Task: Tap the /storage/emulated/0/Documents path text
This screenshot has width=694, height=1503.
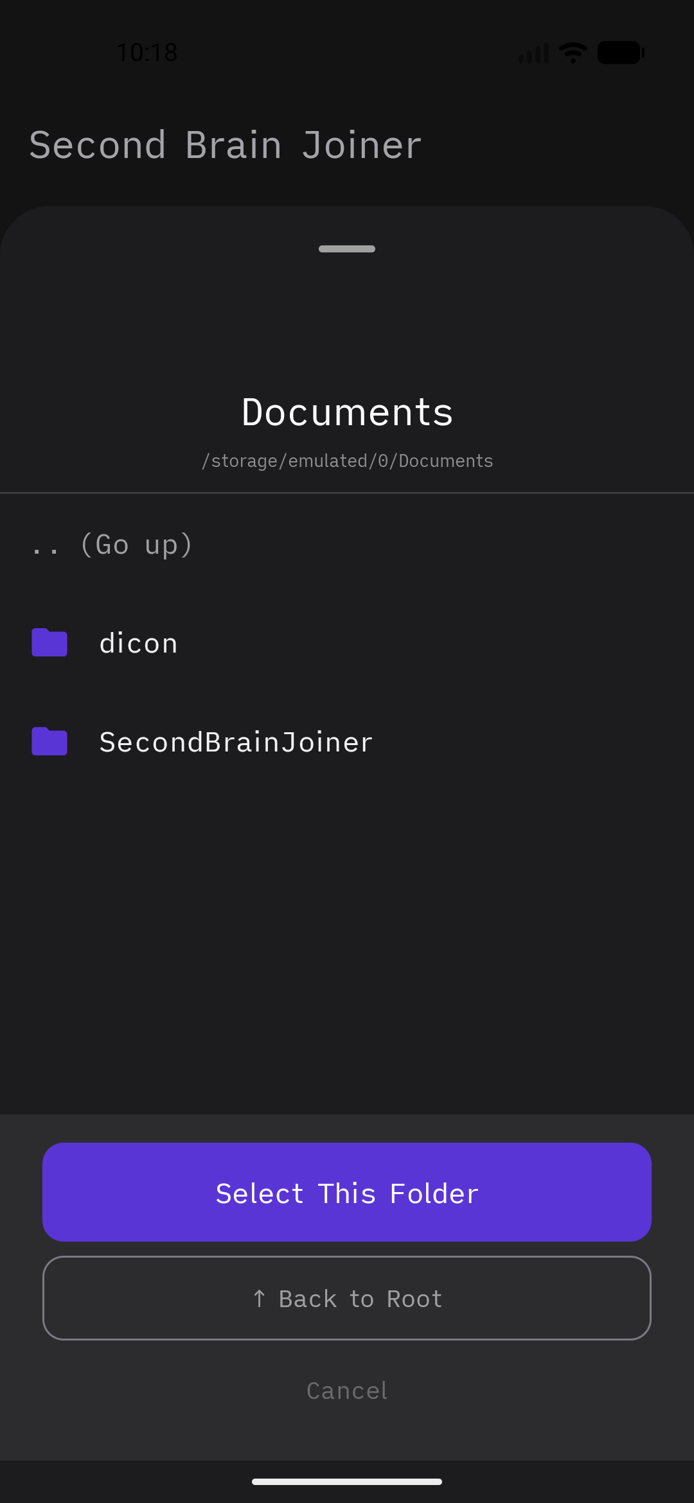Action: pos(346,461)
